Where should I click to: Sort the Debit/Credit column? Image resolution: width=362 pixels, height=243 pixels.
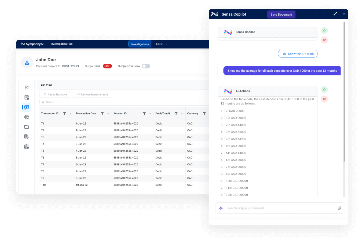click(x=182, y=114)
